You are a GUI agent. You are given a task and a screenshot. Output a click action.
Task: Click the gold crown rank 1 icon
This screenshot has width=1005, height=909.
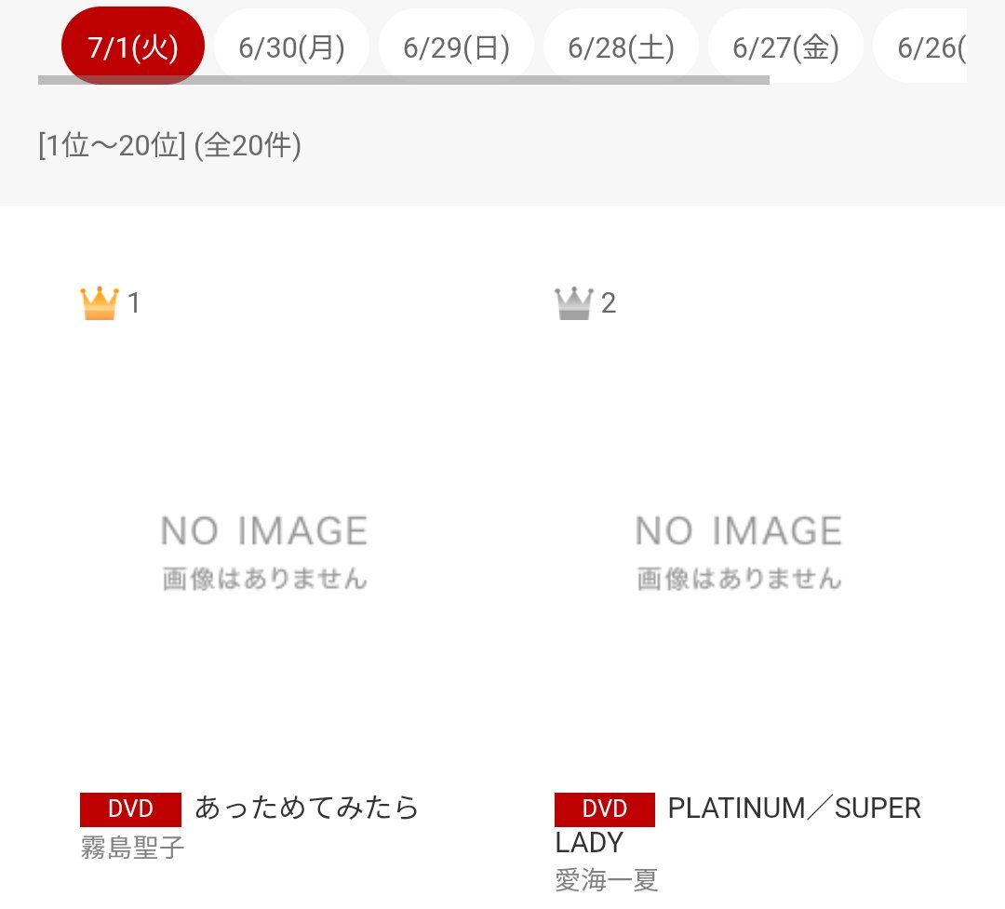(x=100, y=302)
